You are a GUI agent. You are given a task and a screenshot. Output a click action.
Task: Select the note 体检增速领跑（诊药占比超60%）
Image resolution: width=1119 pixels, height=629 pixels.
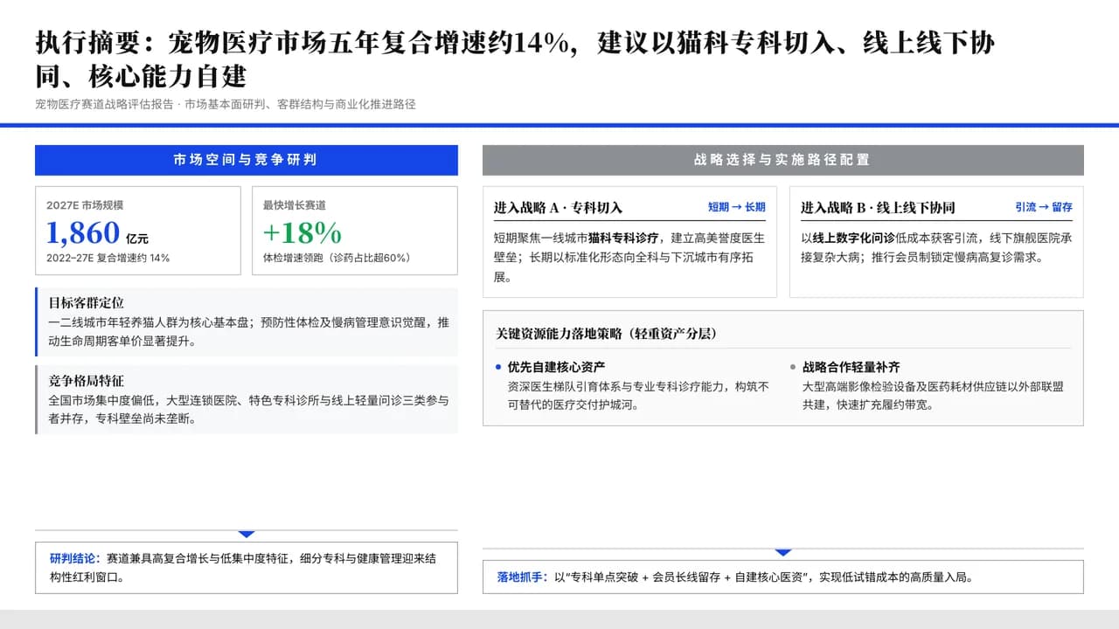(337, 258)
